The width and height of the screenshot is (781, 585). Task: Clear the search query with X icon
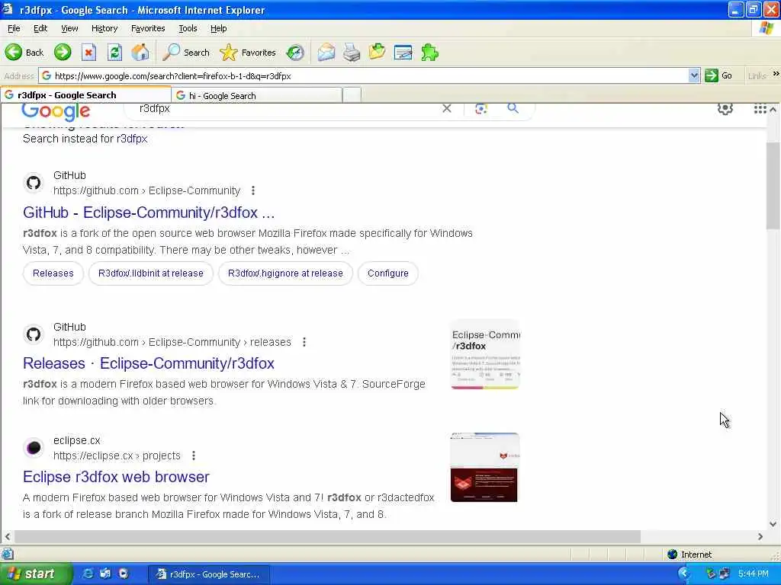(x=447, y=108)
